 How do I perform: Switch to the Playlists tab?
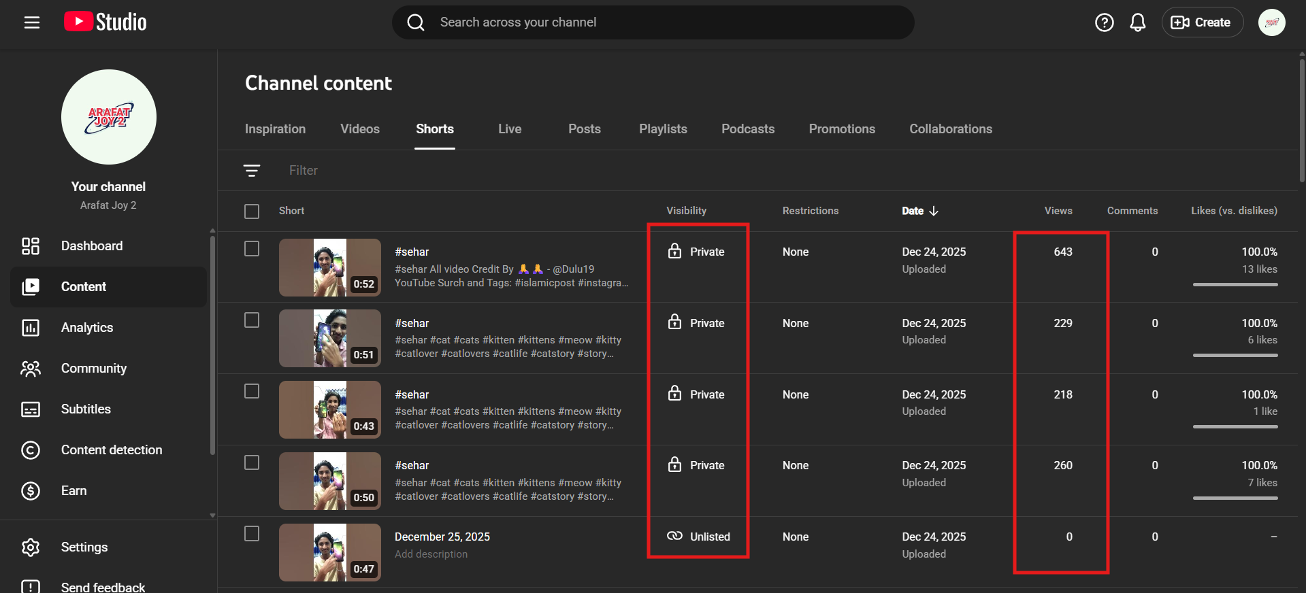click(662, 129)
